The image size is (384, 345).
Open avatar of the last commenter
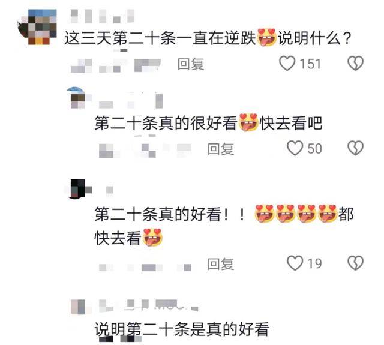[x=79, y=307]
